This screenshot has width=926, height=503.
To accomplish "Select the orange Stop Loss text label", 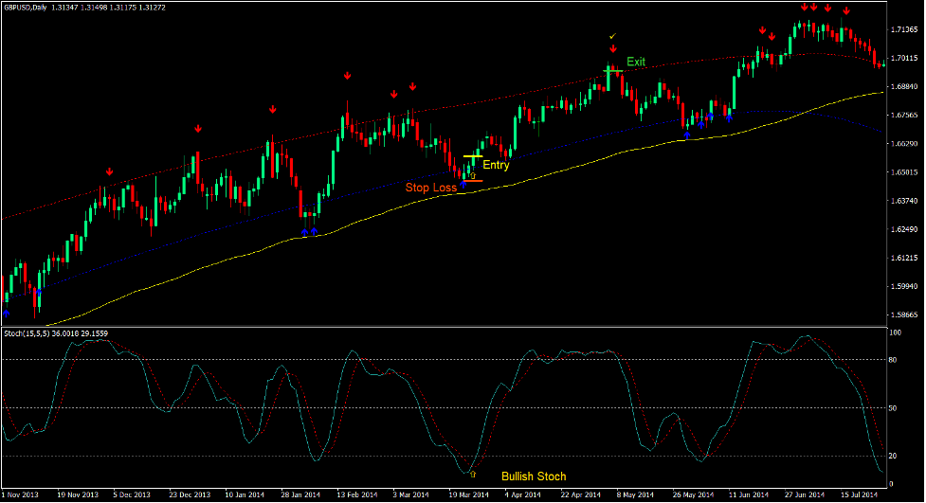I will (x=431, y=188).
